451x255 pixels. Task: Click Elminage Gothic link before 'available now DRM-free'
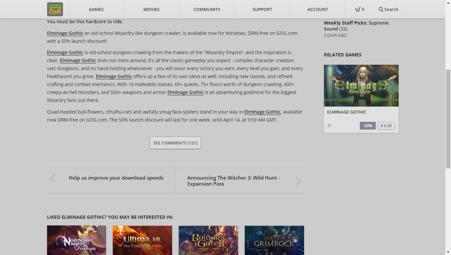[x=262, y=112]
